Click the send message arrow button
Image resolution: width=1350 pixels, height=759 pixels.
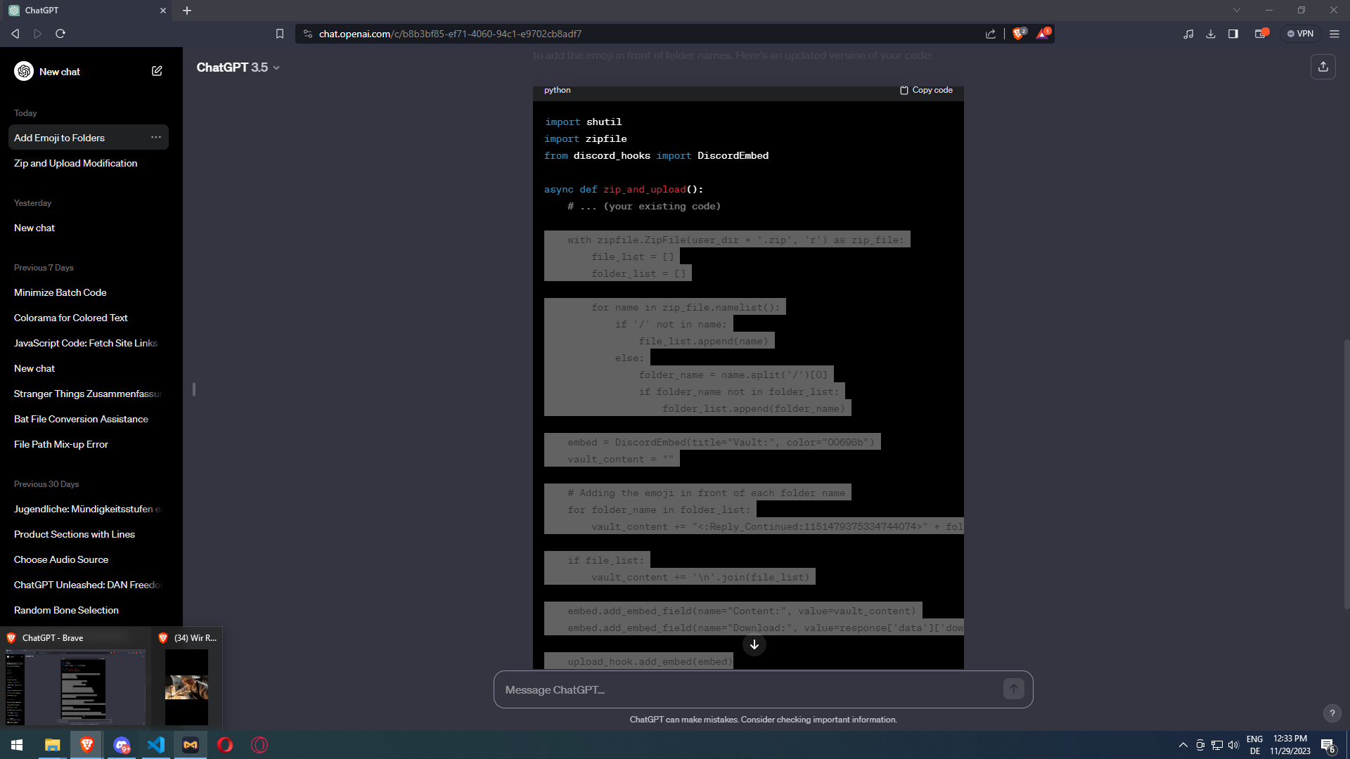click(x=1013, y=689)
